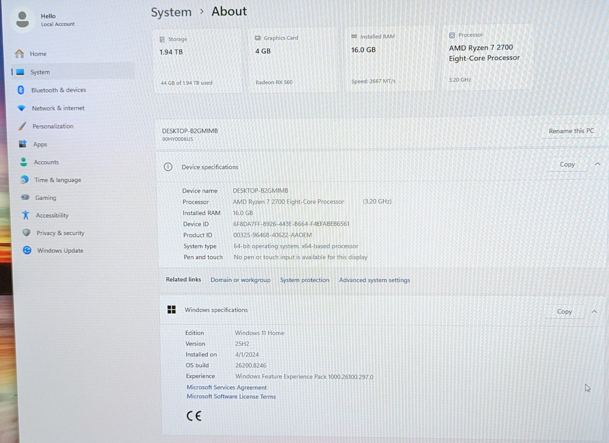The height and width of the screenshot is (443, 609).
Task: Select Bluetooth & devices menu item
Action: [59, 90]
